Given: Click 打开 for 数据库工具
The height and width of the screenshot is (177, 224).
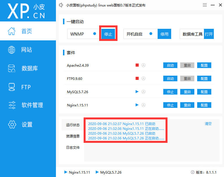Looking at the screenshot, I should click(x=209, y=34).
